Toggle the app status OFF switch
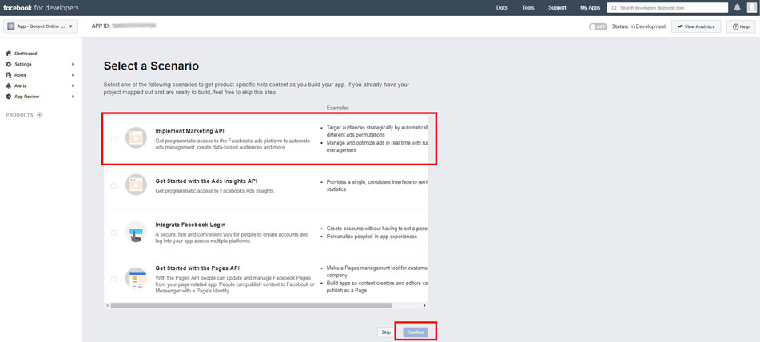The width and height of the screenshot is (760, 342). pyautogui.click(x=598, y=26)
